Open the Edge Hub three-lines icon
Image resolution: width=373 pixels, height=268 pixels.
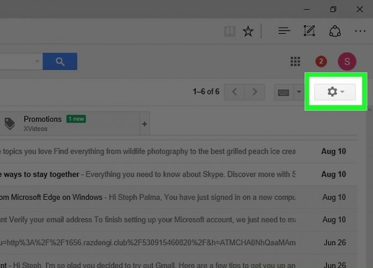284,32
